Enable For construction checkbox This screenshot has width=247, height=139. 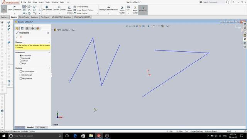pos(20,71)
